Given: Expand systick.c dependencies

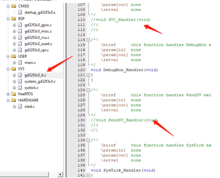Looking at the screenshot, I should 14,88.
